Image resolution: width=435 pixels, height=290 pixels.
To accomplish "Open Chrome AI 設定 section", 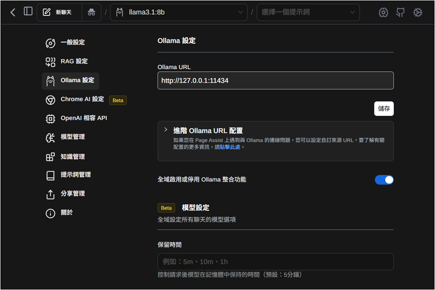I will pyautogui.click(x=82, y=99).
